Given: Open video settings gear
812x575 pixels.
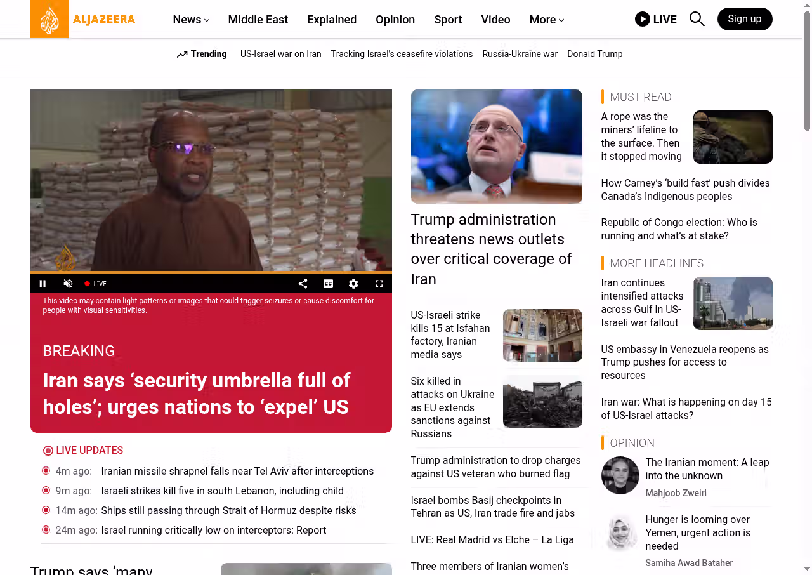Looking at the screenshot, I should pyautogui.click(x=353, y=284).
